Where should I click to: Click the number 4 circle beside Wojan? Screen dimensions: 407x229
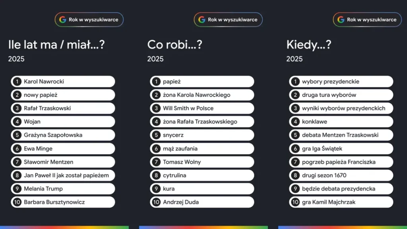pos(17,122)
